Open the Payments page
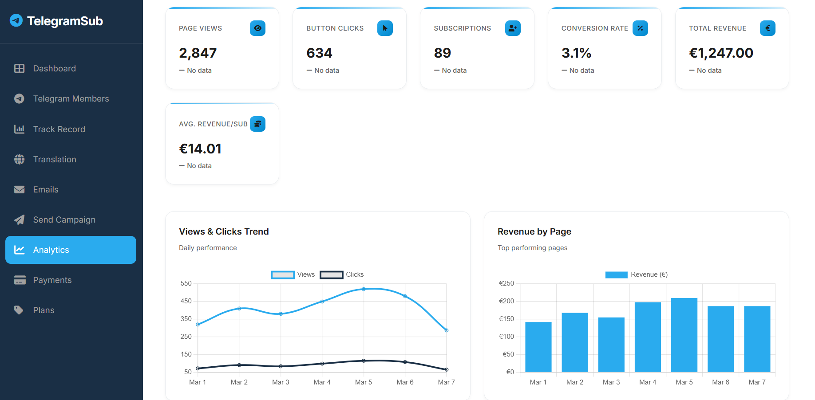This screenshot has height=400, width=815. [x=52, y=280]
